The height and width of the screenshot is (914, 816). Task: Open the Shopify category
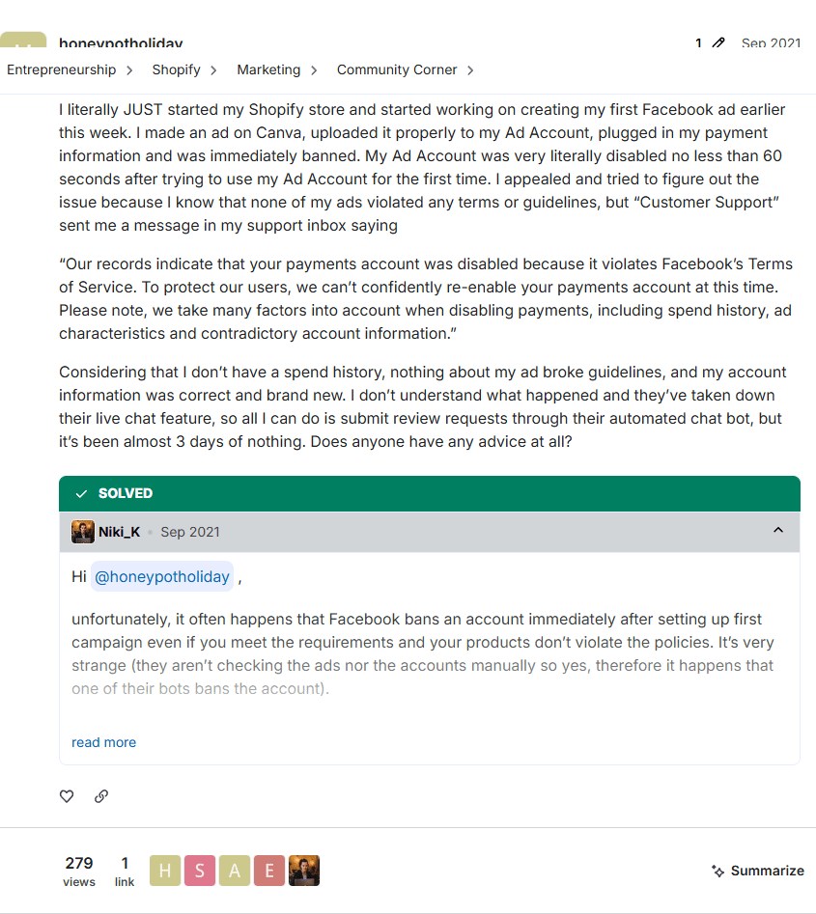pos(176,69)
